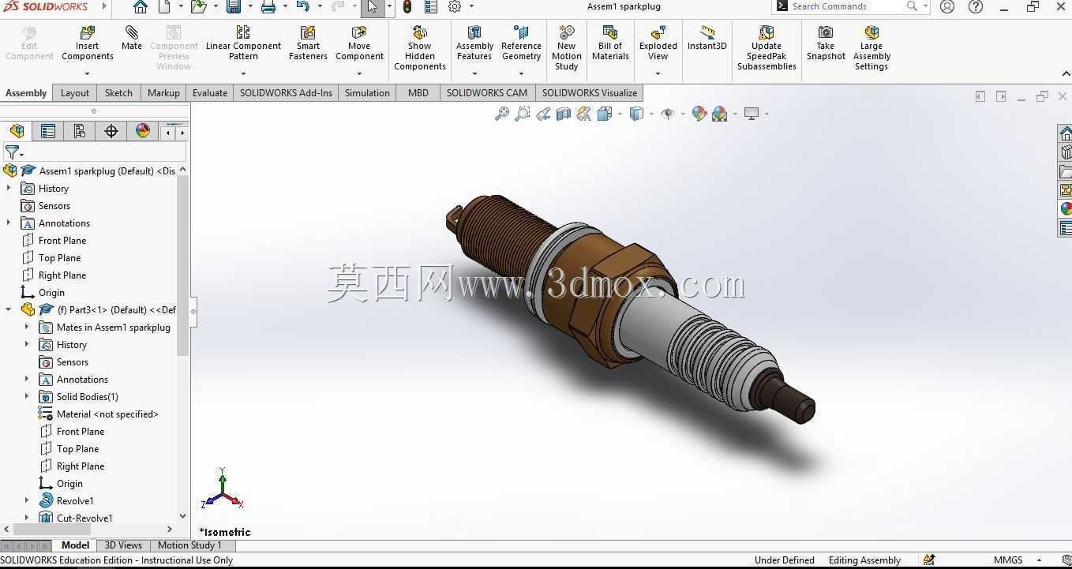This screenshot has height=569, width=1072.
Task: Open the SOLIDWORKS CAM tab
Action: 486,92
